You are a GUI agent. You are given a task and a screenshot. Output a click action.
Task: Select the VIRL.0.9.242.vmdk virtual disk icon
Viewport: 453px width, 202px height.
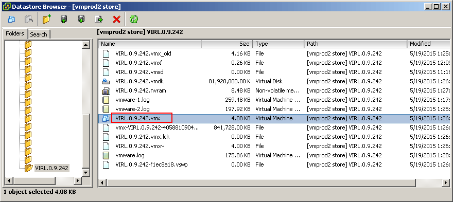click(106, 81)
